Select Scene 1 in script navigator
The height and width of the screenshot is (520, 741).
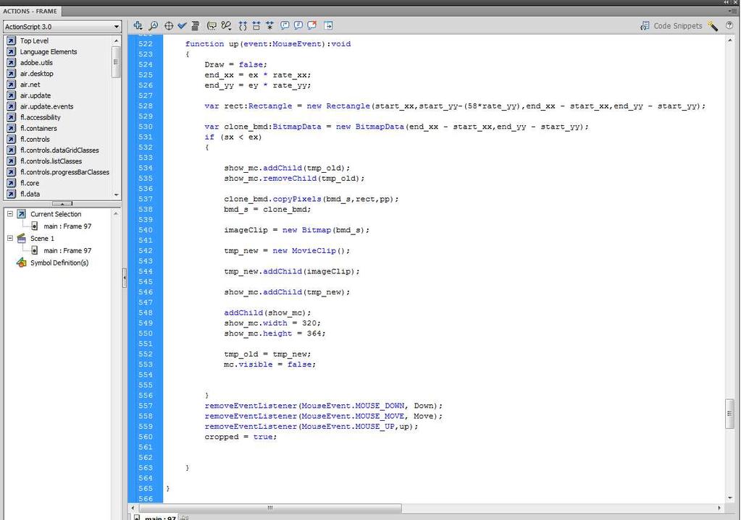pos(42,238)
